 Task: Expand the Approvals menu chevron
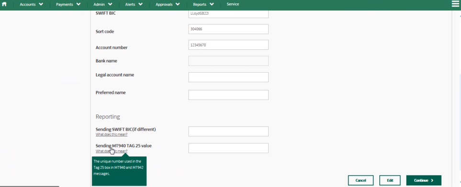pyautogui.click(x=178, y=4)
